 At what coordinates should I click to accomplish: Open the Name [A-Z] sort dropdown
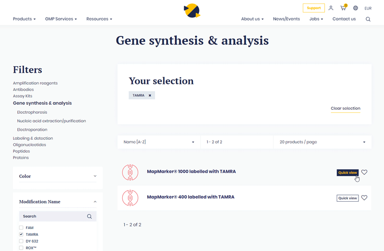click(x=159, y=142)
